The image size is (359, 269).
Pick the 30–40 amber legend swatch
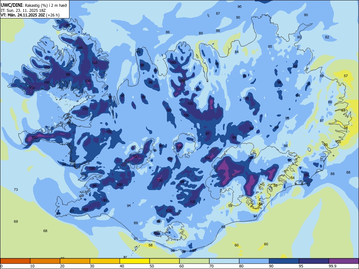pyautogui.click(x=105, y=261)
